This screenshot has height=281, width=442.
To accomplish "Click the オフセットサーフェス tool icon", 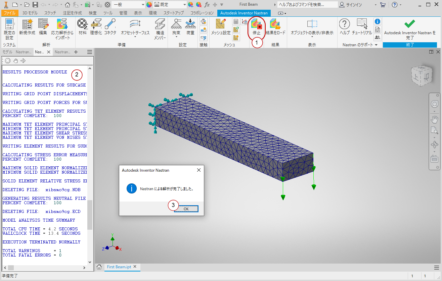I will (x=135, y=24).
